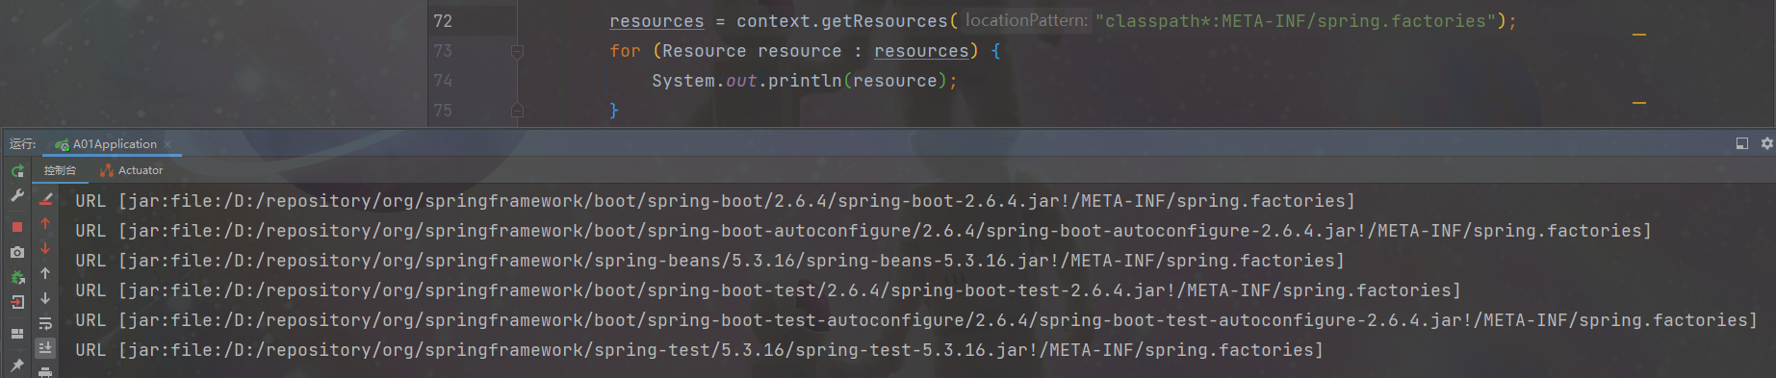Click the green bug-style icon in run sidebar
This screenshot has width=1776, height=378.
coord(17,277)
